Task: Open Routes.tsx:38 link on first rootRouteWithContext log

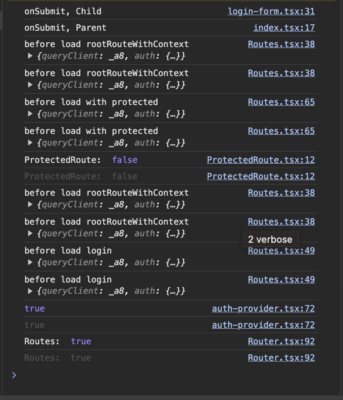Action: (x=281, y=44)
